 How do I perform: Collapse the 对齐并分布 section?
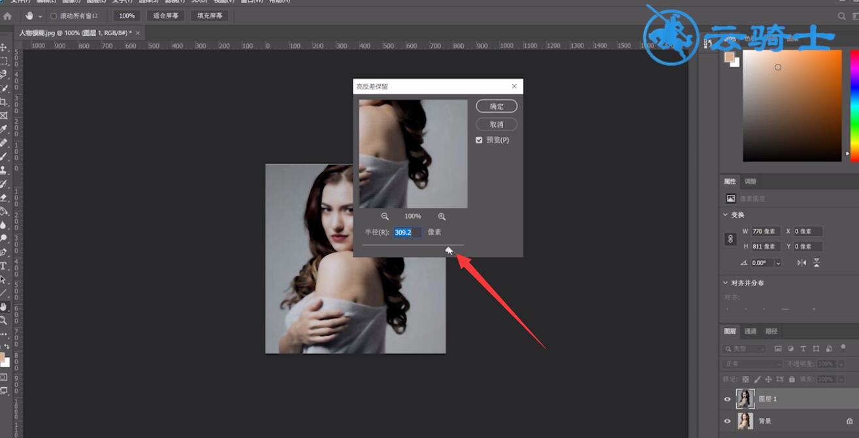(726, 283)
